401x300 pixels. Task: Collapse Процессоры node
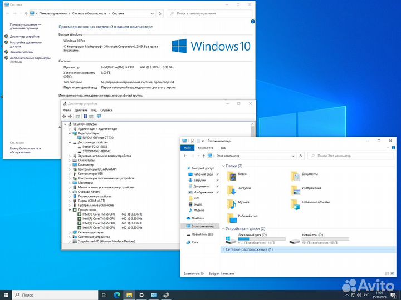(x=70, y=209)
